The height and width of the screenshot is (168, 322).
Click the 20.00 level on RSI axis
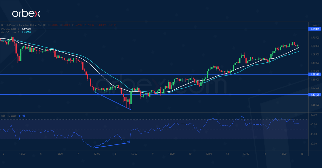pos(314,144)
